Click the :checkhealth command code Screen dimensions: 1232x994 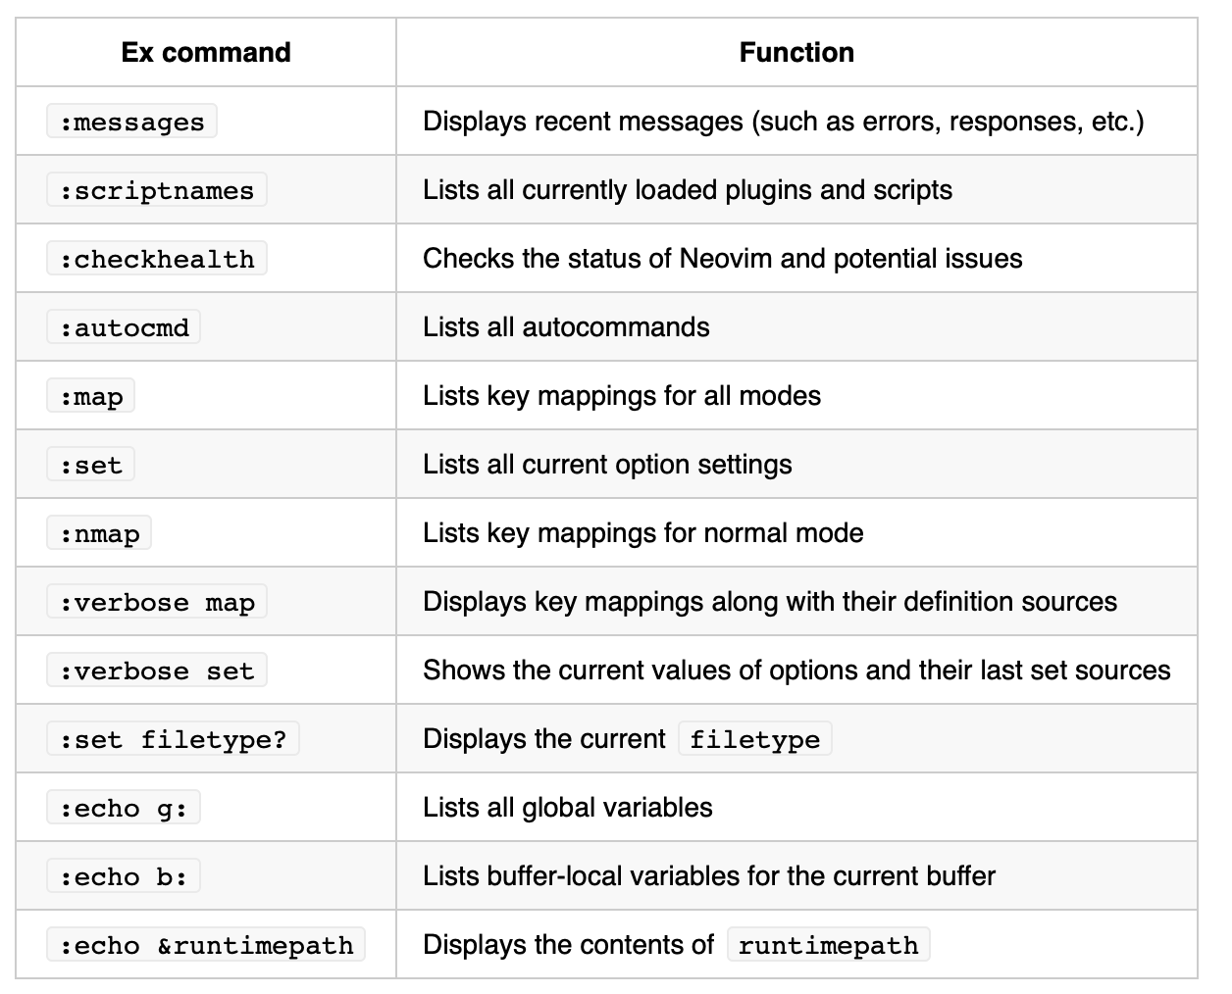pos(157,259)
